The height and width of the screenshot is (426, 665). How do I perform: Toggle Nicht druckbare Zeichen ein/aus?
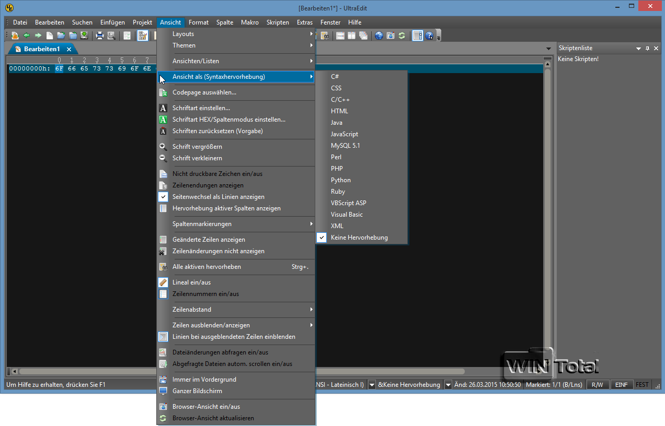pyautogui.click(x=236, y=174)
